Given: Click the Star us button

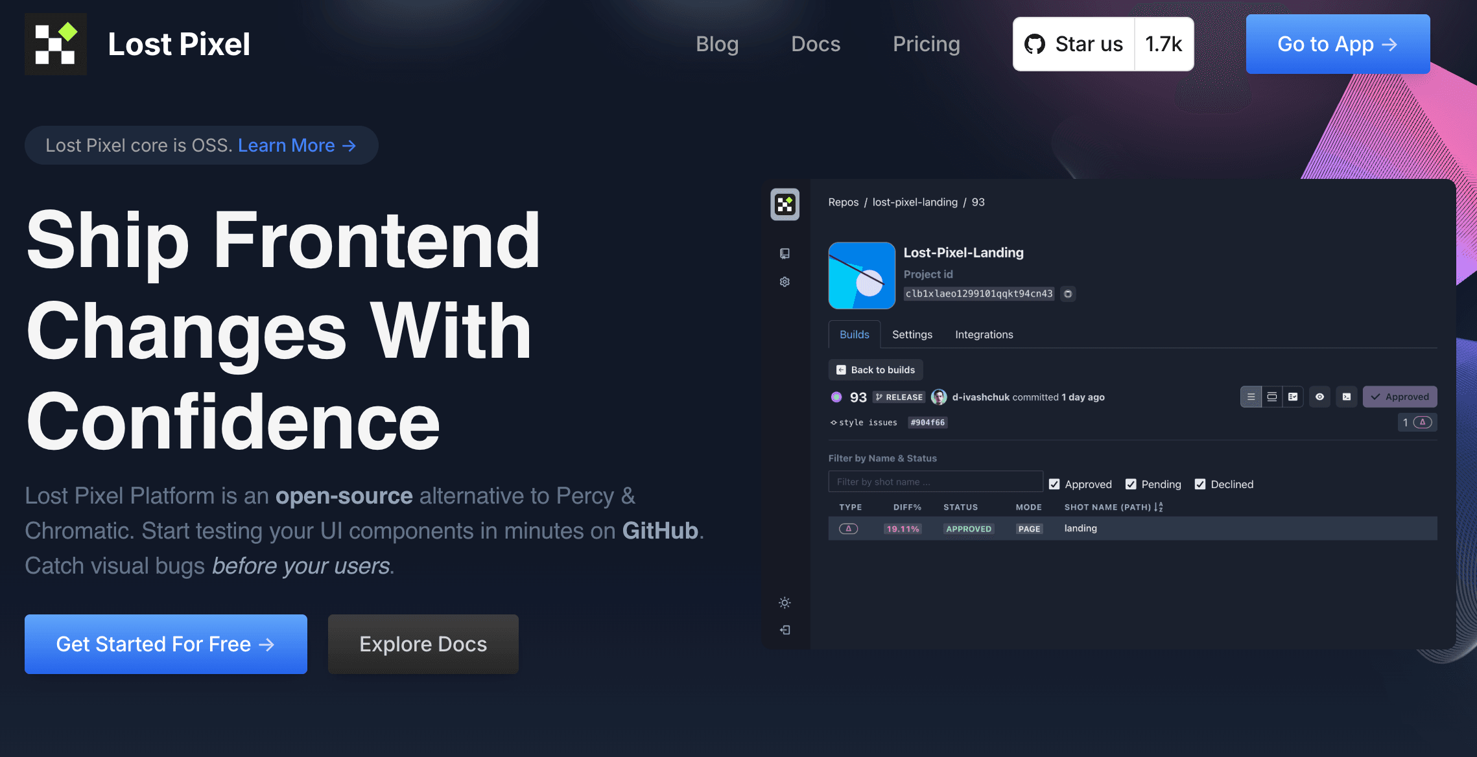Looking at the screenshot, I should click(1074, 44).
